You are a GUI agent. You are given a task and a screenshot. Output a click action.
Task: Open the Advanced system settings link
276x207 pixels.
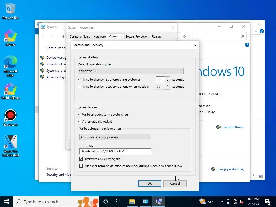pyautogui.click(x=56, y=77)
